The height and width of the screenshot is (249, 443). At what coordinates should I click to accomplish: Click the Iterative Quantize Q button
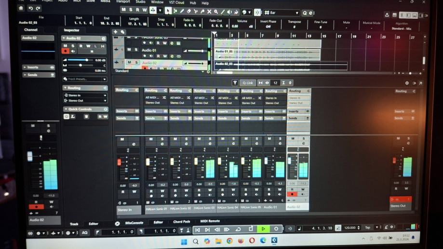coord(305,13)
